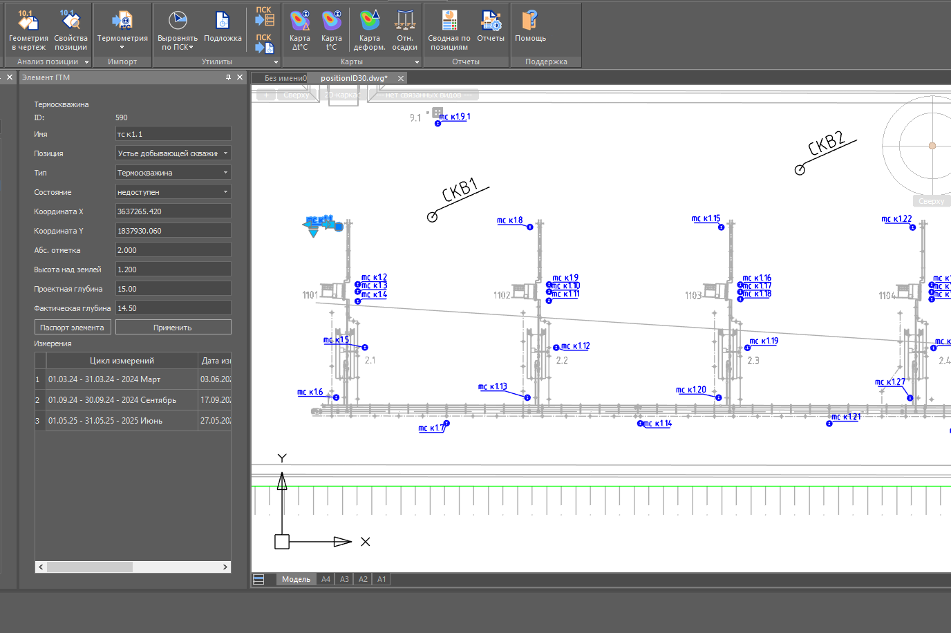Select the A4 layout tab
This screenshot has height=633, width=951.
tap(326, 579)
